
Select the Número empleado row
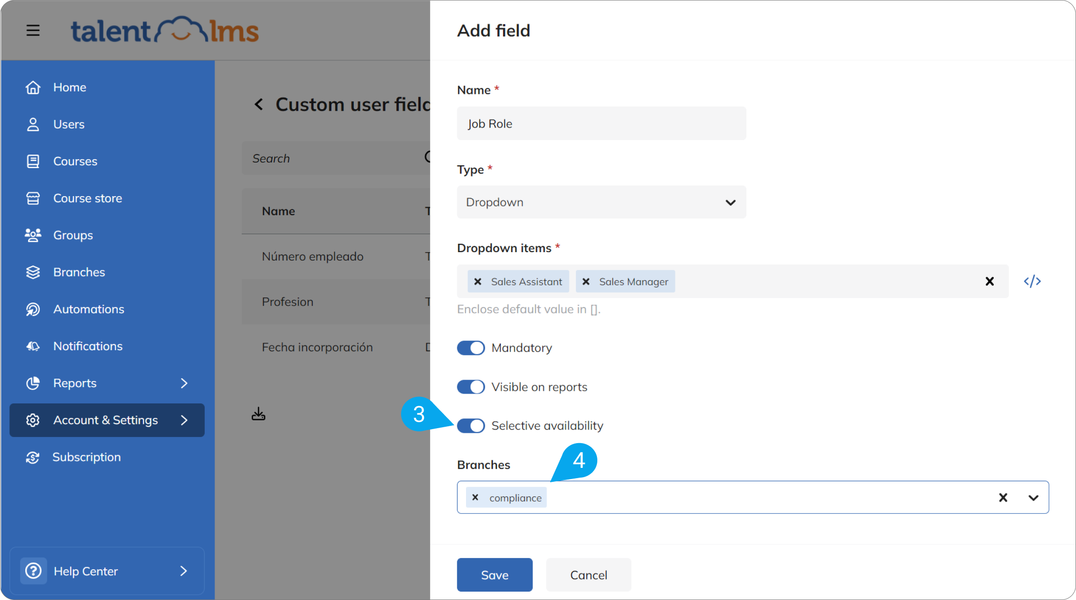click(x=336, y=256)
